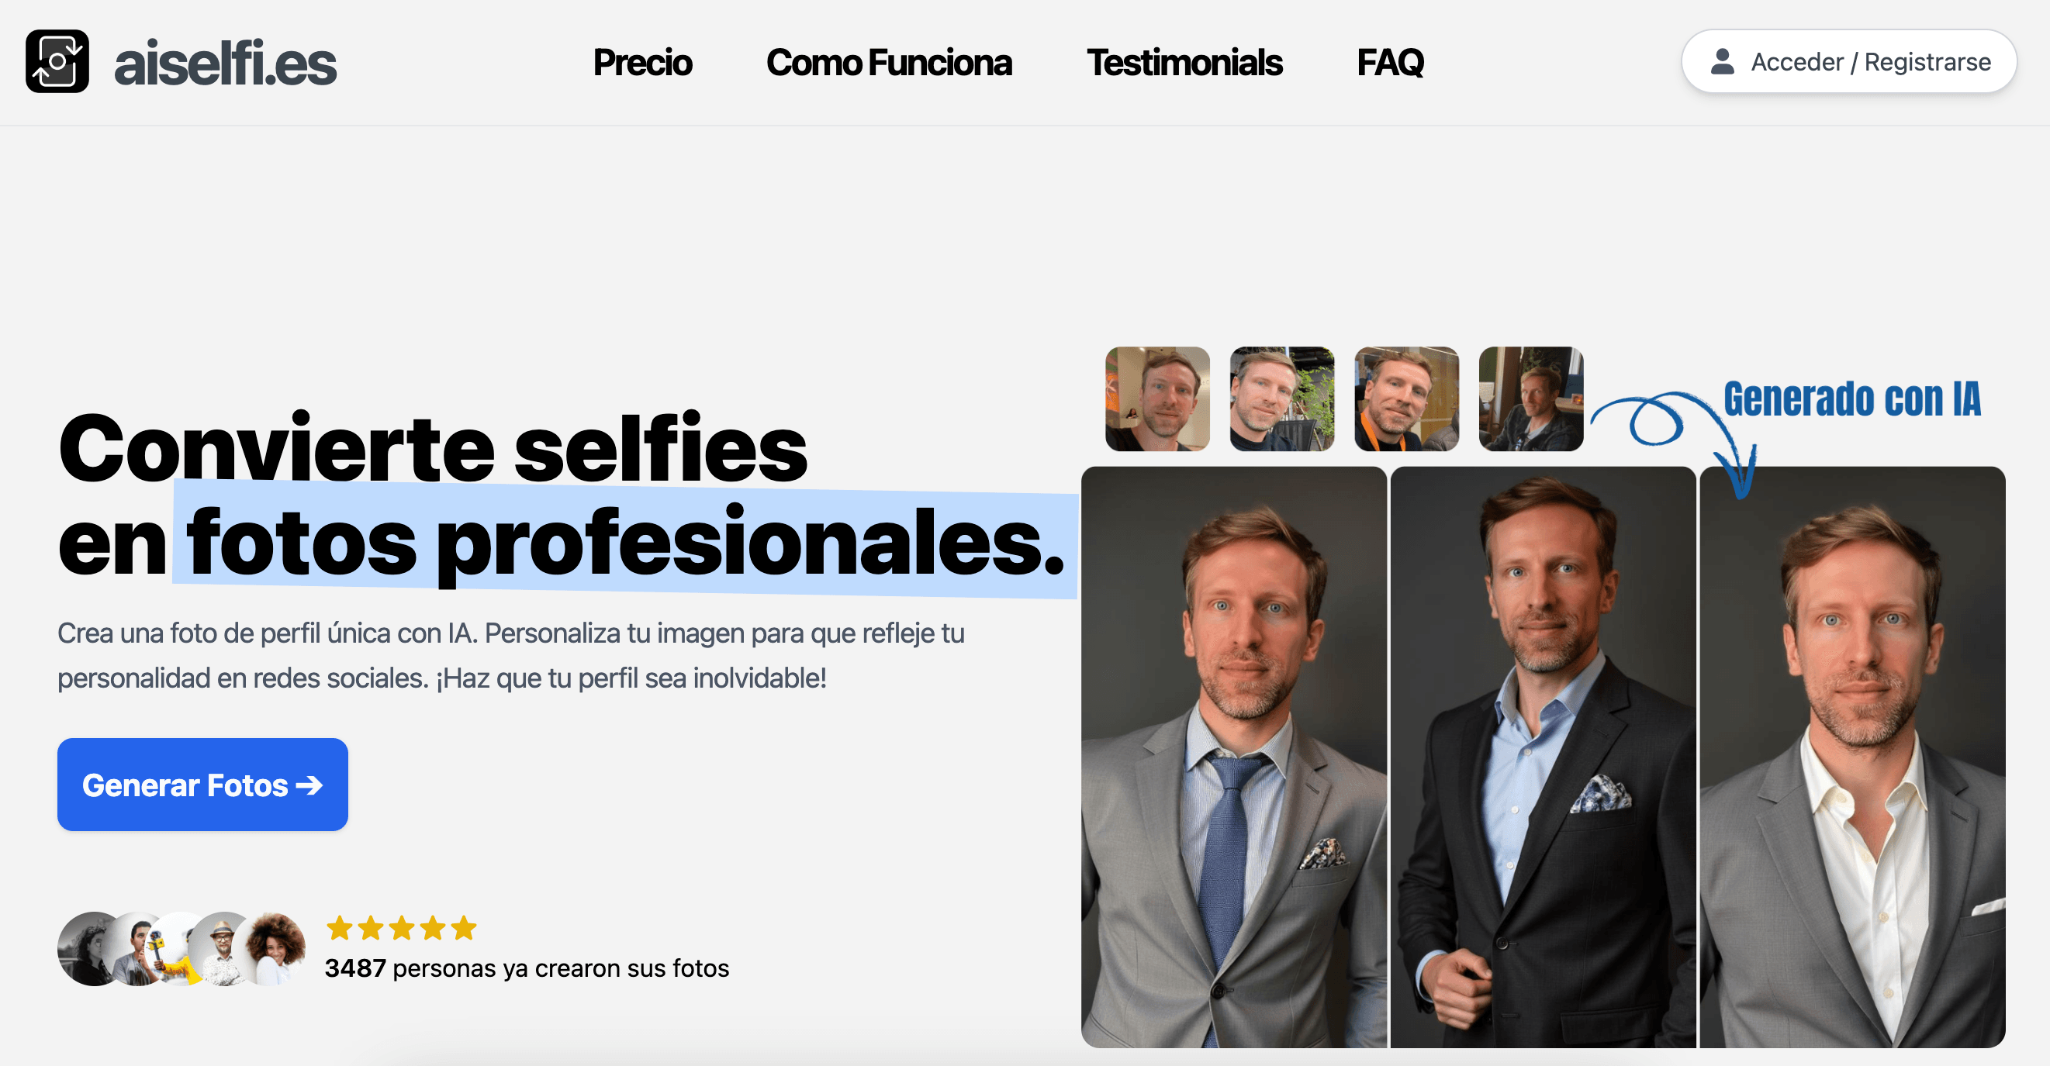2050x1066 pixels.
Task: Click the Generar Fotos button
Action: tap(202, 785)
